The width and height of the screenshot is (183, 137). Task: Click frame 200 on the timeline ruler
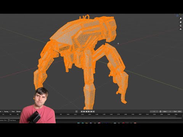click(x=140, y=115)
